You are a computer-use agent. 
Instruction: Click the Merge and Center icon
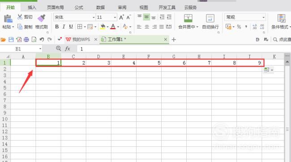(x=188, y=18)
